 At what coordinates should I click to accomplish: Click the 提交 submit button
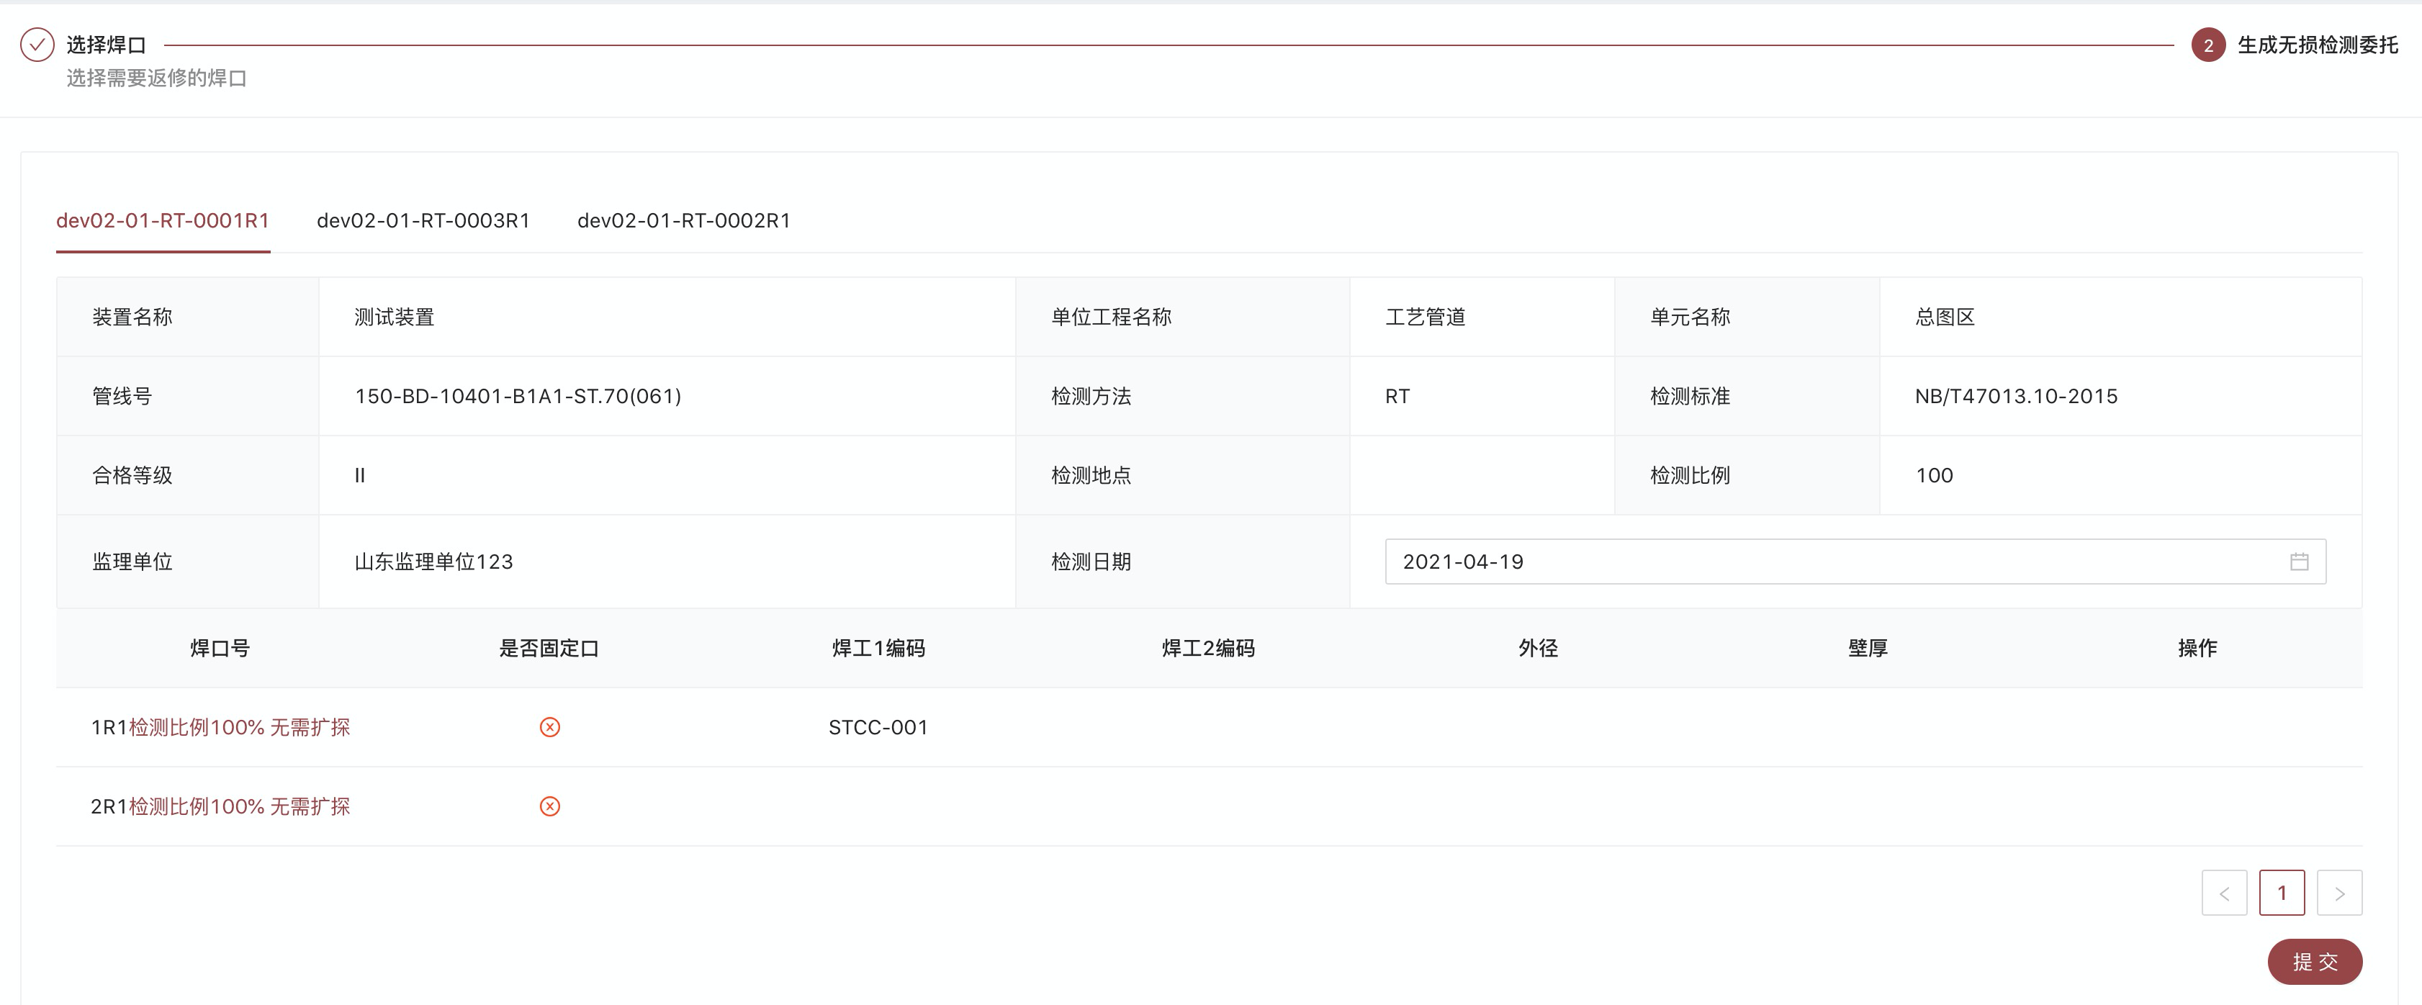point(2315,961)
